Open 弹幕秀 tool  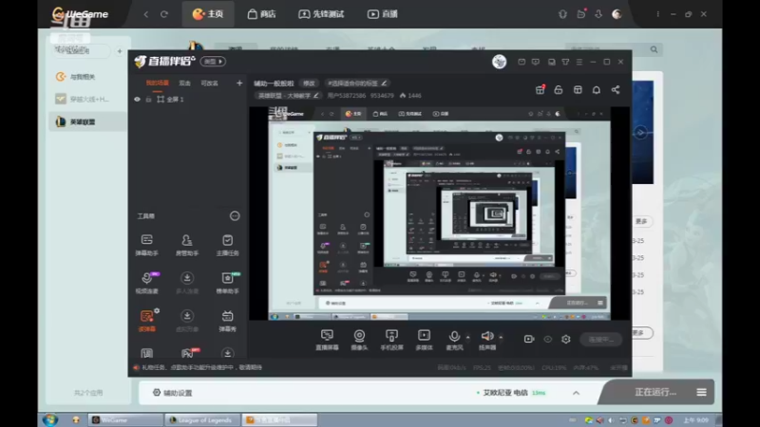pyautogui.click(x=227, y=320)
